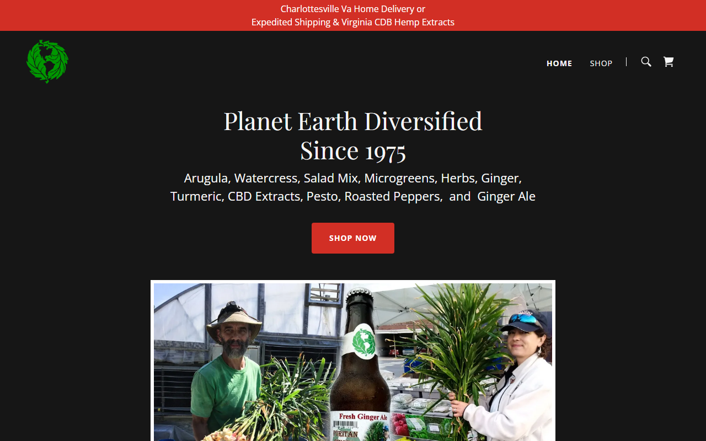Open the SHOP menu item
The width and height of the screenshot is (706, 441).
coord(601,63)
